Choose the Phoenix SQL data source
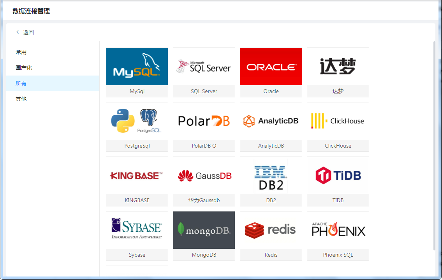 (x=338, y=230)
